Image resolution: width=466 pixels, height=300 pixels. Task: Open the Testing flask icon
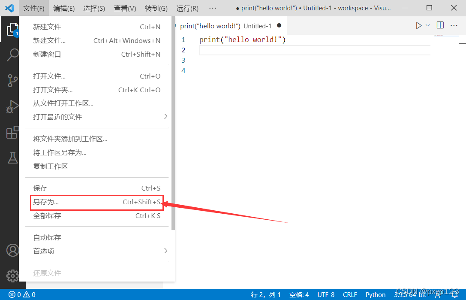[12, 158]
